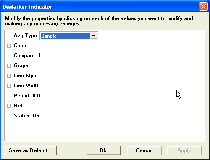
Task: Select the Ref label row
Action: tap(18, 106)
